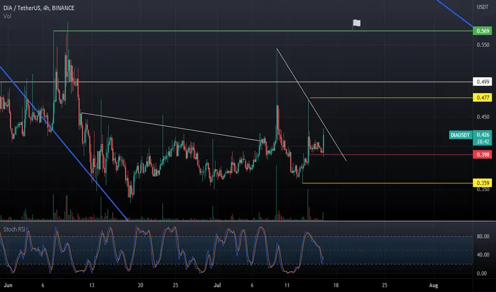Click the 0.00 Stoch RSI axis value
Image resolution: width=496 pixels, height=292 pixels.
click(x=482, y=273)
